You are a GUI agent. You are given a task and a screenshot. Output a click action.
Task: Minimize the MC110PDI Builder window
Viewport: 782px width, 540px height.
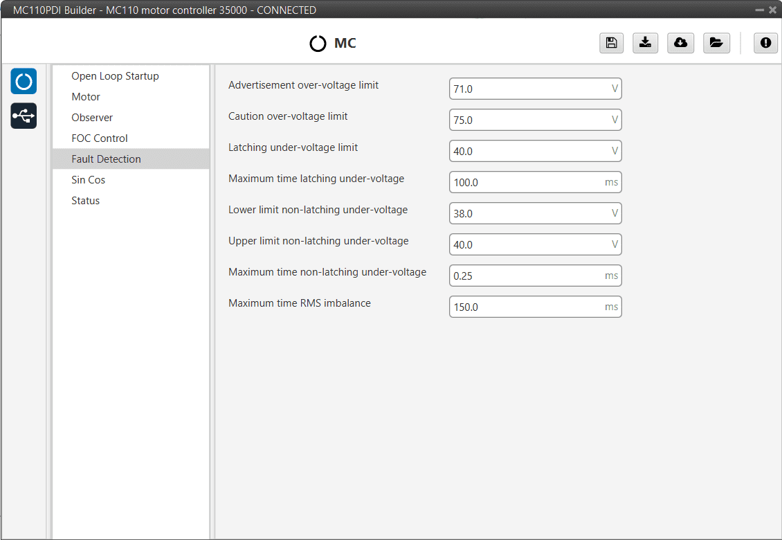click(x=759, y=10)
